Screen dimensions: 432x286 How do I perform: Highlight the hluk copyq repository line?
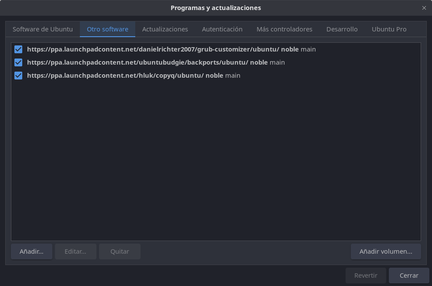tap(134, 76)
